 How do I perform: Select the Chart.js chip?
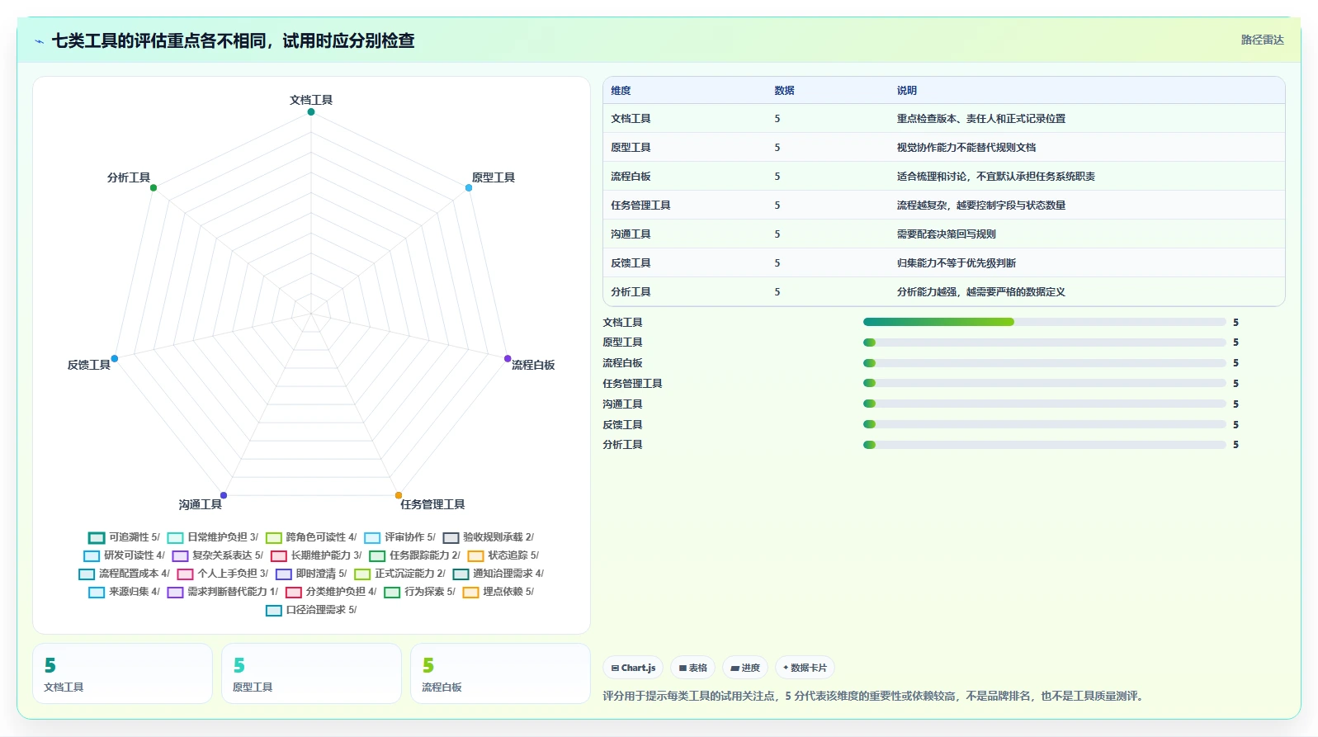pyautogui.click(x=634, y=668)
